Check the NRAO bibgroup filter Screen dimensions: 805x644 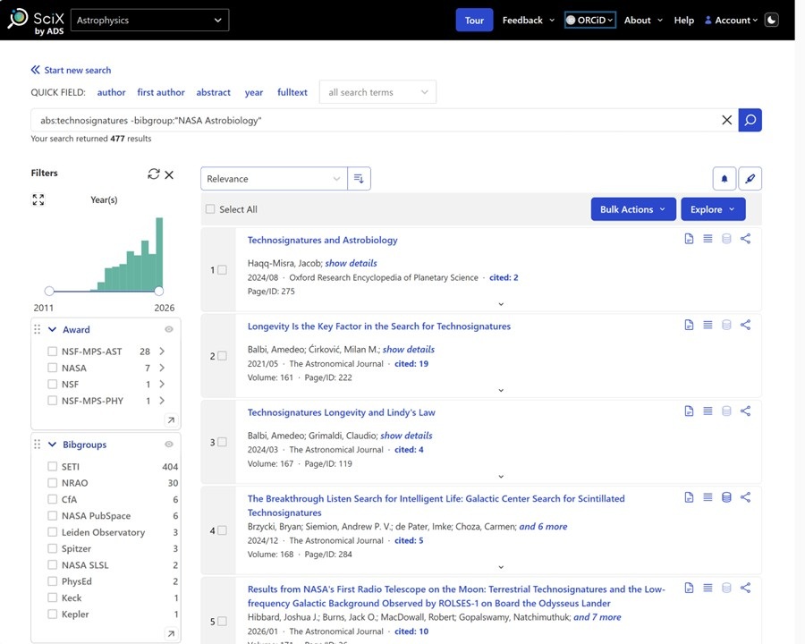(53, 483)
